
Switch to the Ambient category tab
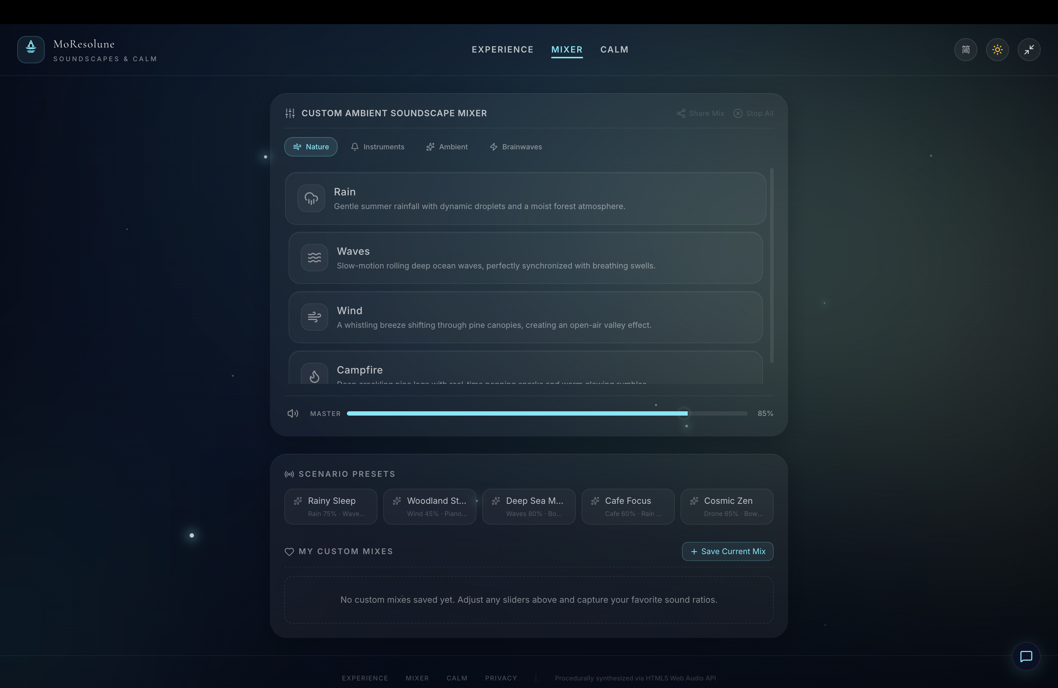coord(447,147)
